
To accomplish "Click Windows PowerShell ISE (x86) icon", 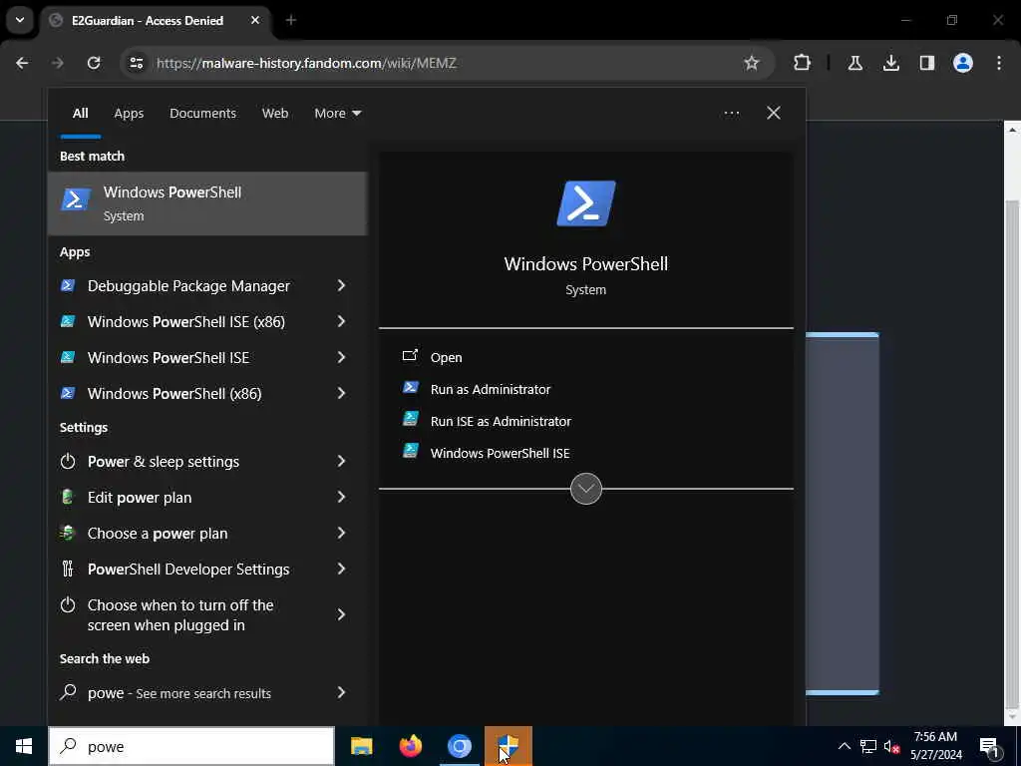I will click(68, 321).
